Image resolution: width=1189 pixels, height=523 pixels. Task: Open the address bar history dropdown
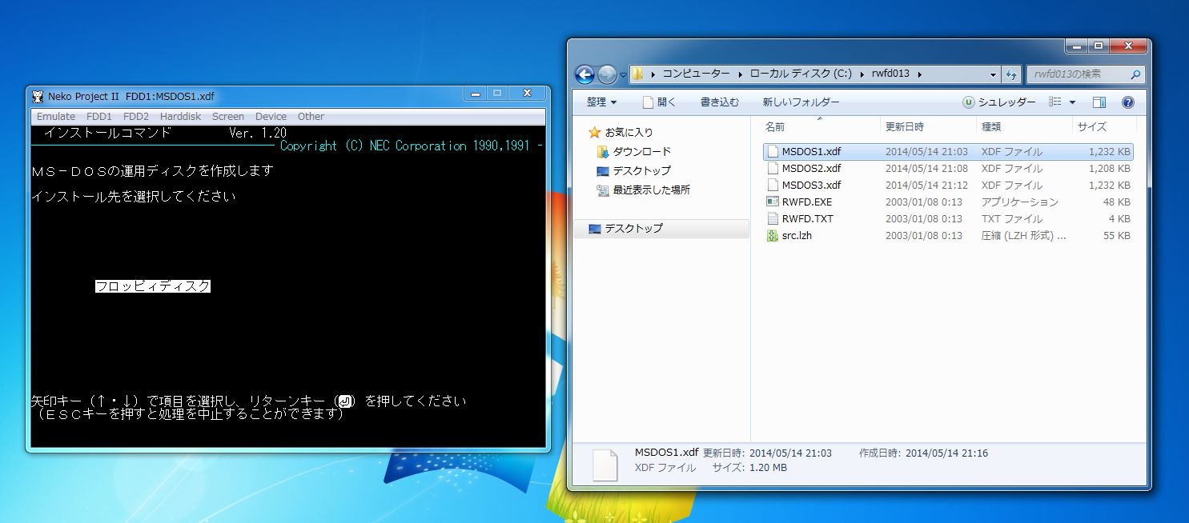[x=993, y=74]
